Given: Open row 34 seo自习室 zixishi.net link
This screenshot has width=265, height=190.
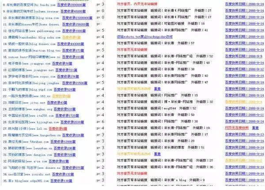Looking at the screenshot, I should click(x=29, y=175).
